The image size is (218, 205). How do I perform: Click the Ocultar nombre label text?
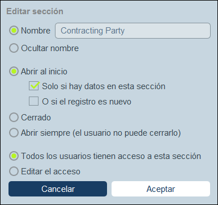point(50,48)
